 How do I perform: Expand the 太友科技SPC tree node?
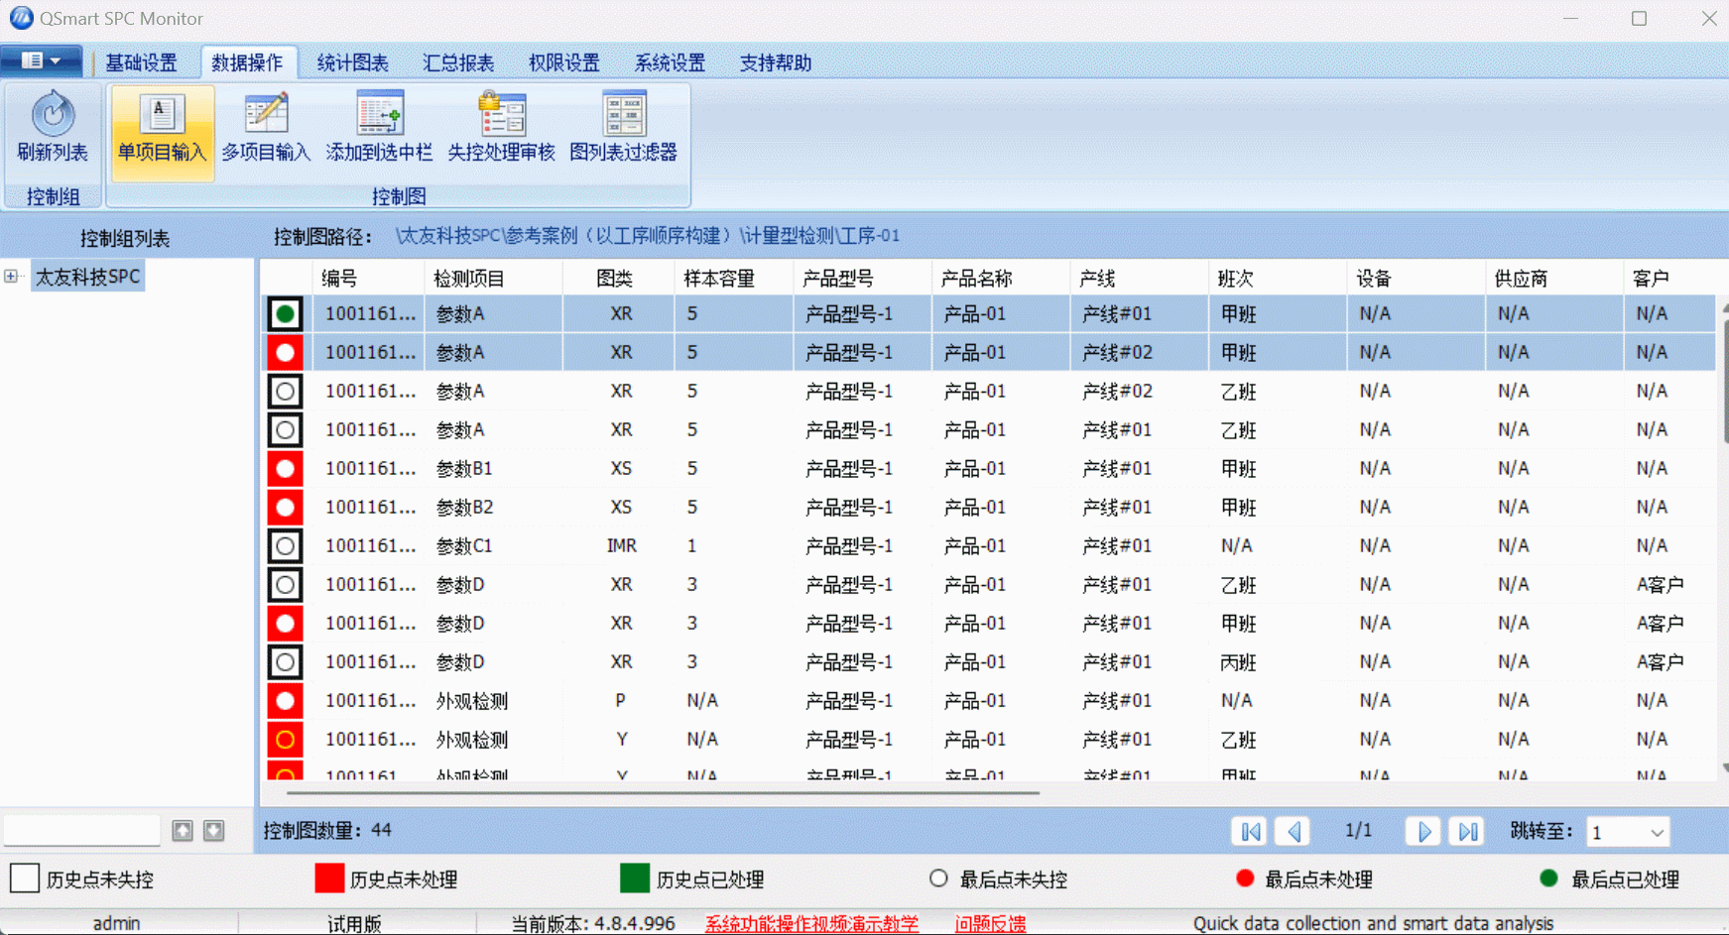coord(12,276)
